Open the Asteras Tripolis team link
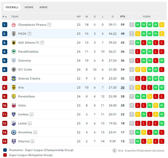 click(x=29, y=79)
